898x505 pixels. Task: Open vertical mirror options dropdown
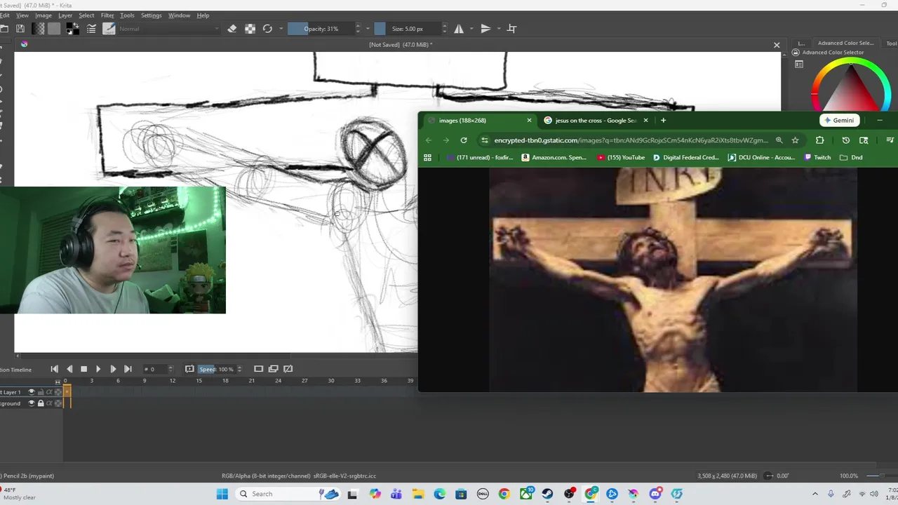coord(498,29)
